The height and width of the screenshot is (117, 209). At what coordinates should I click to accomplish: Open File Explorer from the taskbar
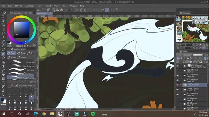[x=52, y=114]
